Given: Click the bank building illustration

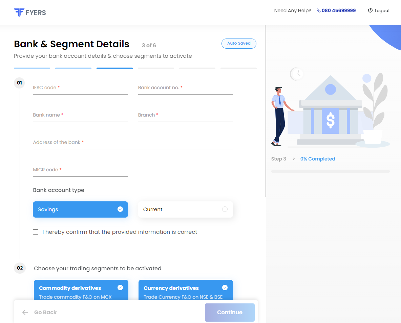Looking at the screenshot, I should point(331,110).
